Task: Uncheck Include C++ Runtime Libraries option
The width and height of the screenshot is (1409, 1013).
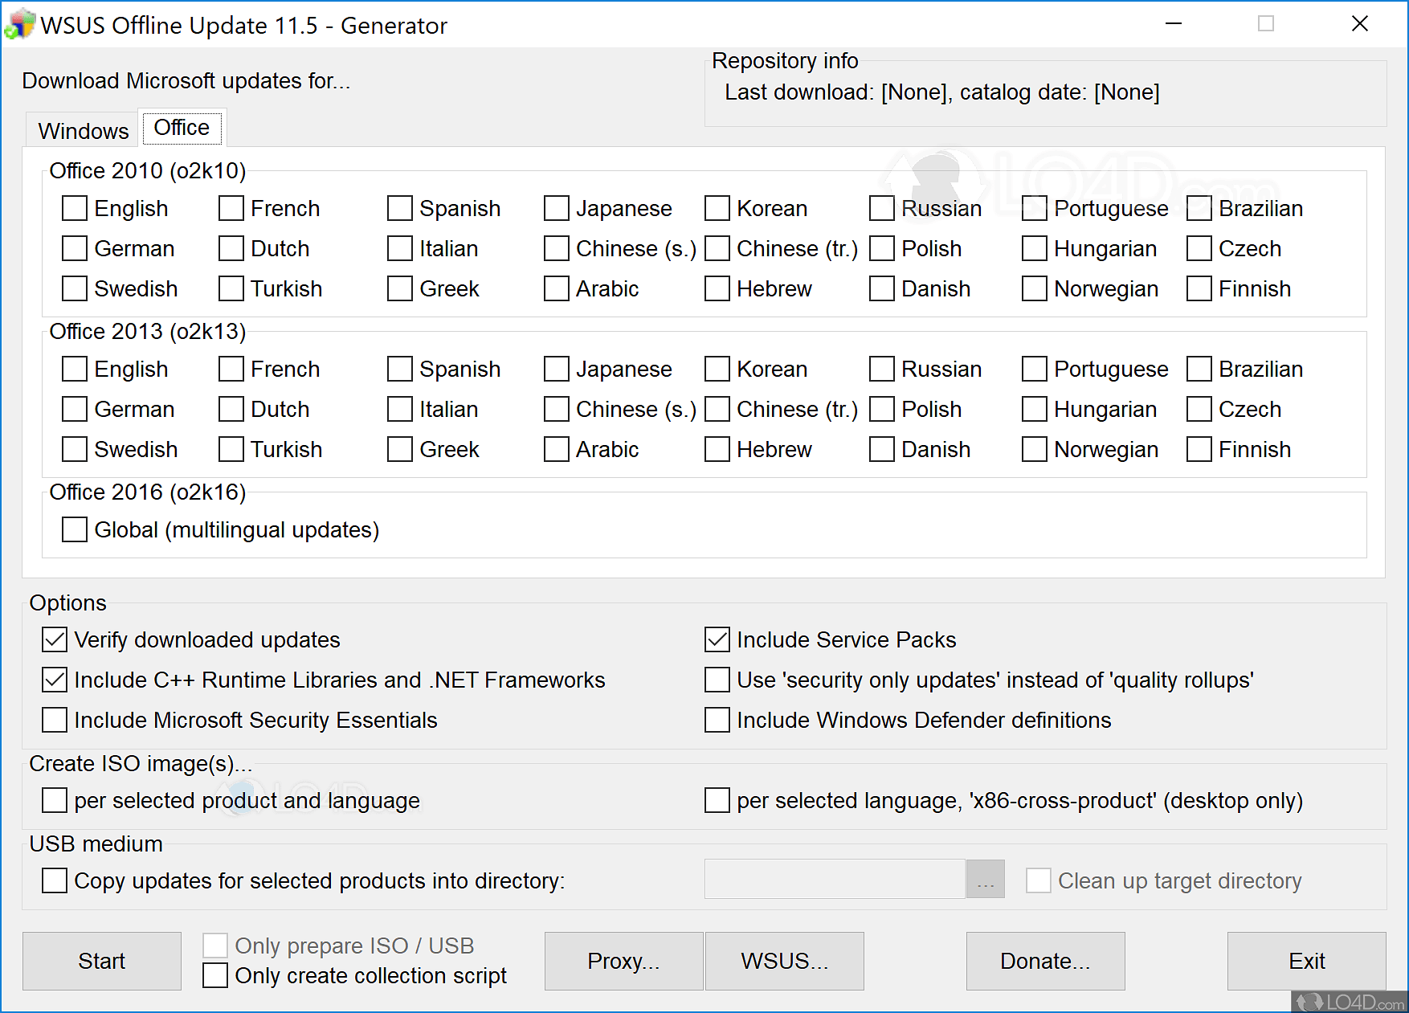Action: (53, 680)
